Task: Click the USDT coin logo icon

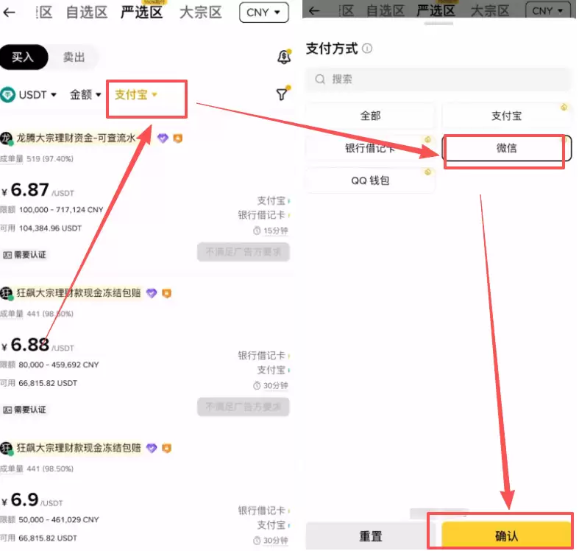Action: (x=7, y=95)
